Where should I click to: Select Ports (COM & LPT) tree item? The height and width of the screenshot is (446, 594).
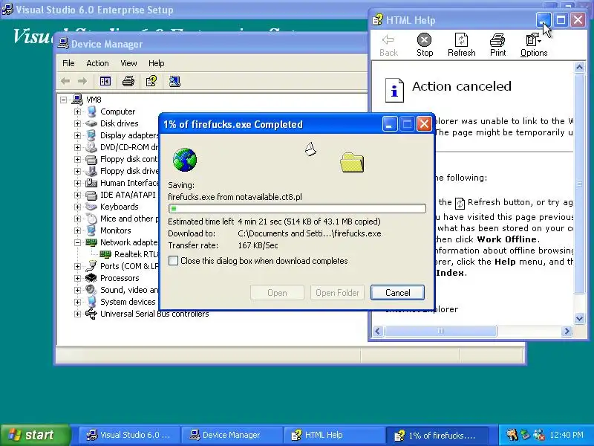[129, 266]
